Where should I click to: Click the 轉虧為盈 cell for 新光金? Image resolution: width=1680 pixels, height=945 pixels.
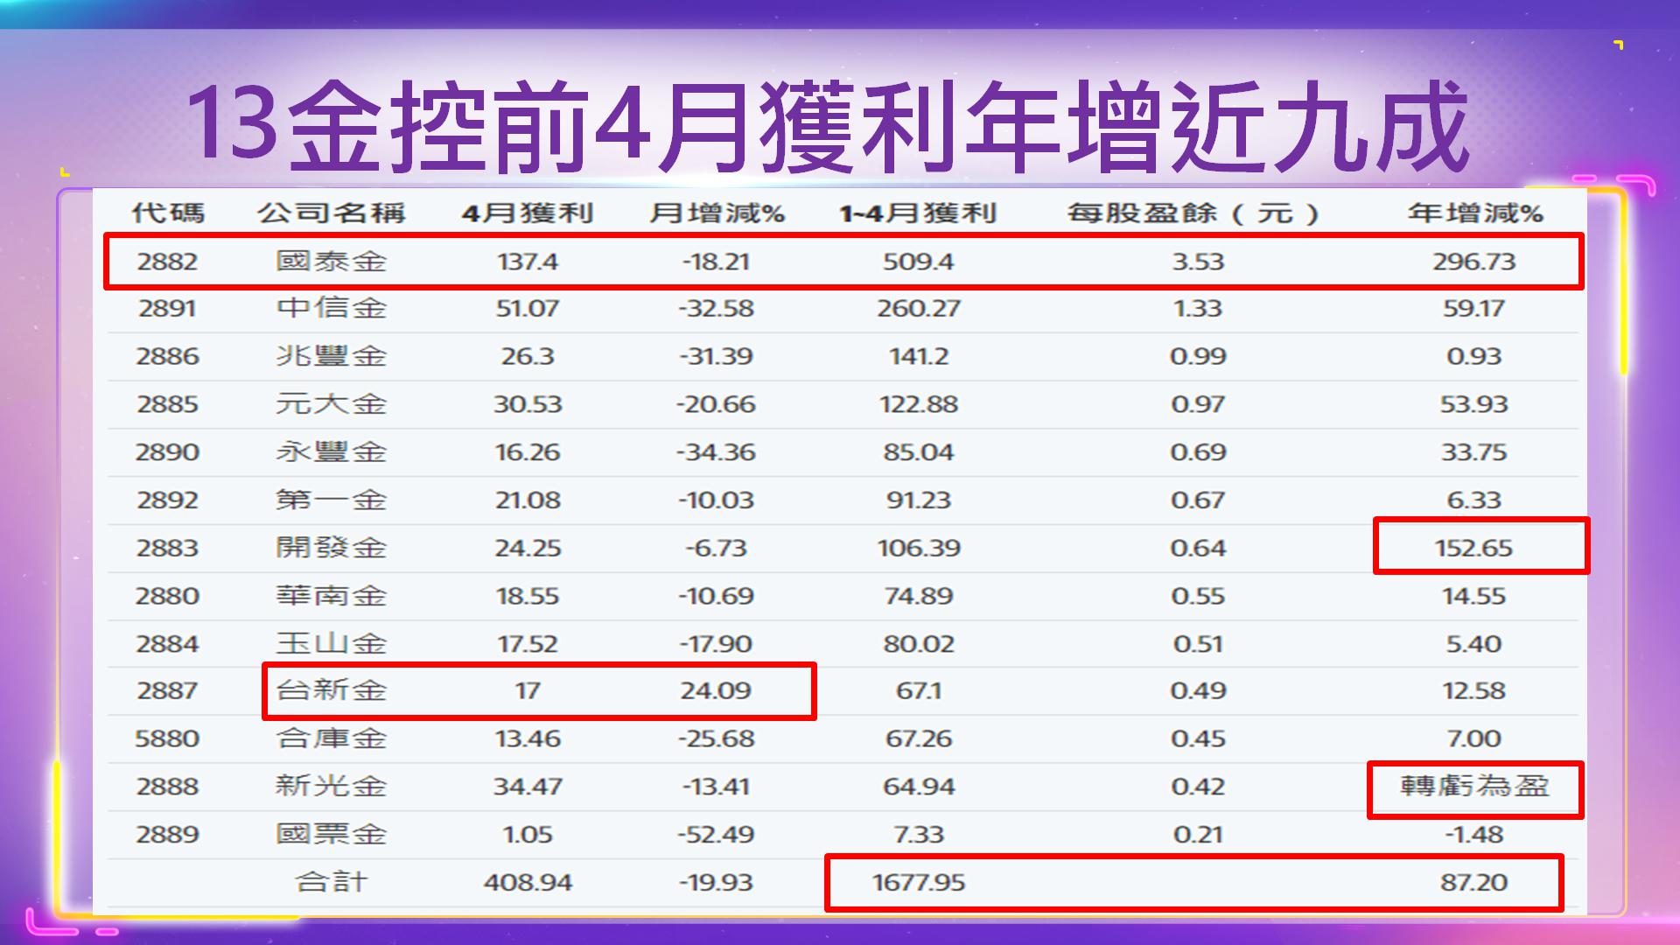(x=1474, y=786)
